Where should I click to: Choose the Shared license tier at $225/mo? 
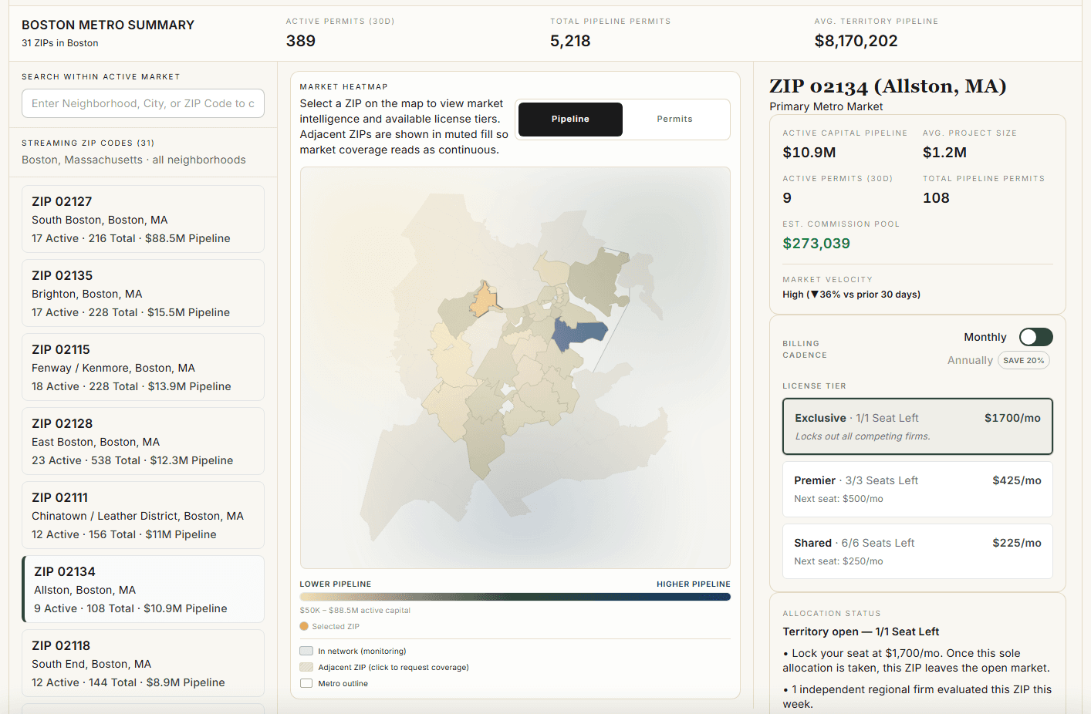(917, 551)
